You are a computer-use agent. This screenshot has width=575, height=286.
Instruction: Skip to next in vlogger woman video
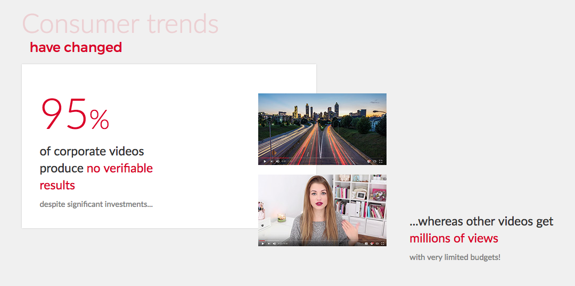tap(269, 244)
